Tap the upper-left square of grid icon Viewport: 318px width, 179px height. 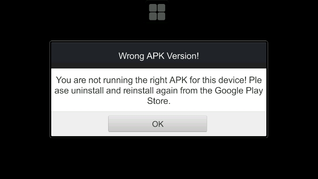tap(153, 8)
